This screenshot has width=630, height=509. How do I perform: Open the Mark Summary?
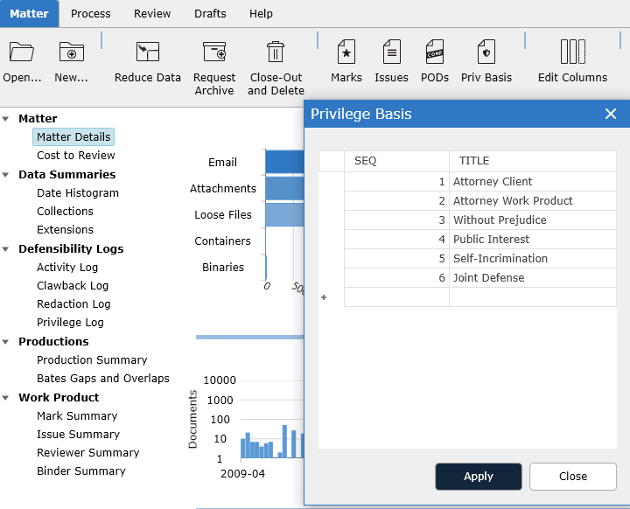[77, 415]
